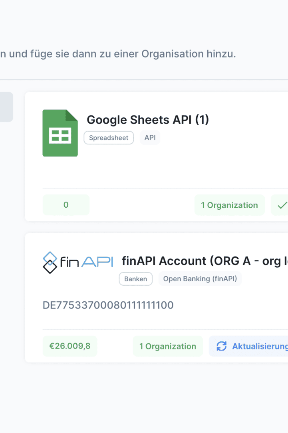
Task: Click the empty area in Google Sheets card
Action: pos(180,168)
